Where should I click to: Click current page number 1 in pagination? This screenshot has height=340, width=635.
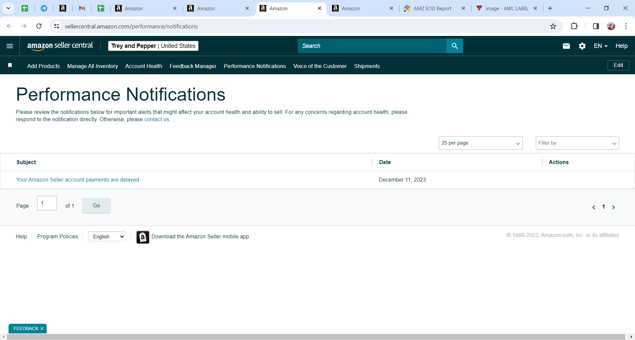coord(604,207)
